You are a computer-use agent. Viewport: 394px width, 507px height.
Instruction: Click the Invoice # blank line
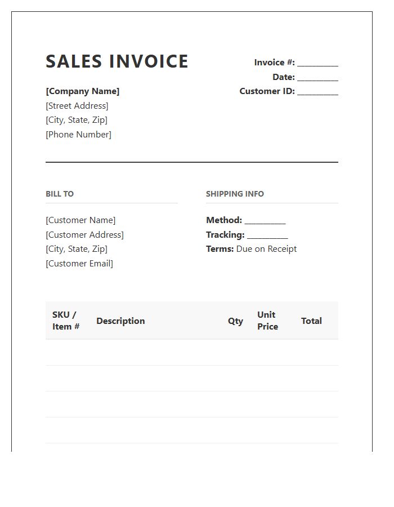tap(318, 63)
